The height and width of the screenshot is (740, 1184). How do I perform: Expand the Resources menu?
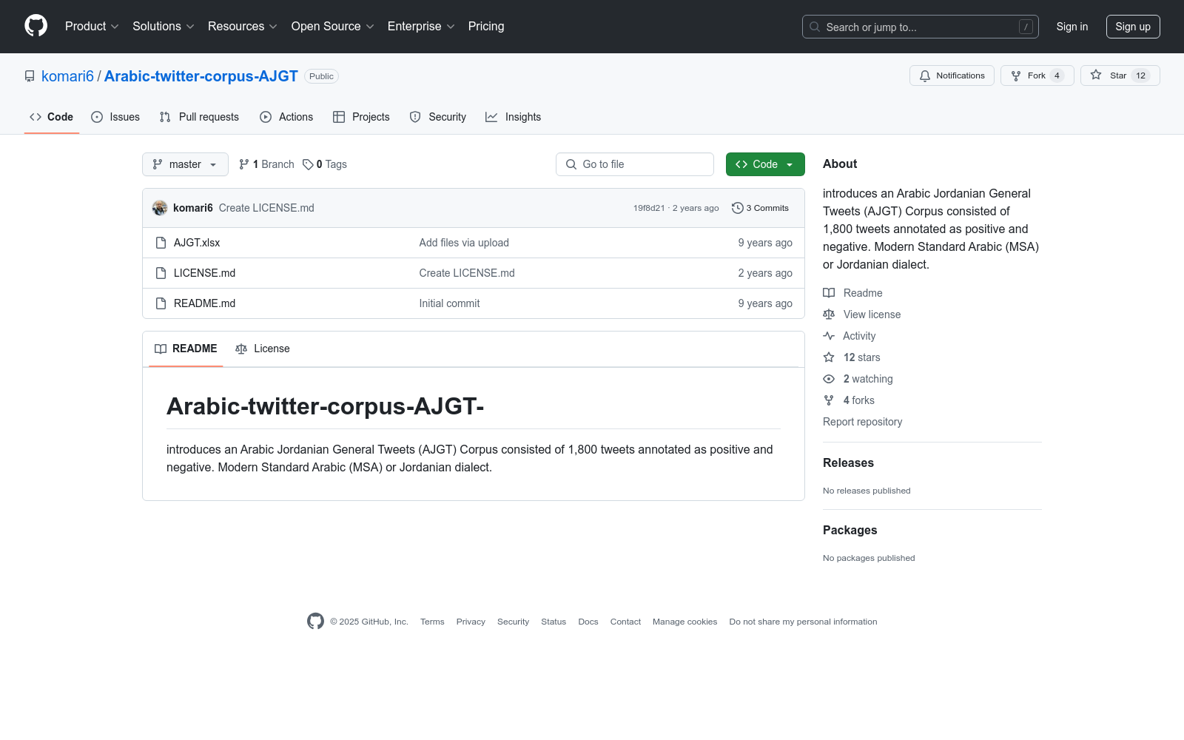[x=243, y=26]
